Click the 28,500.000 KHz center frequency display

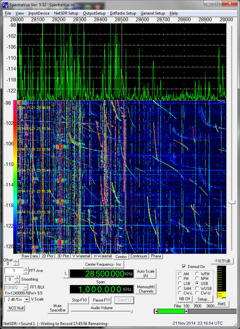[x=102, y=274]
